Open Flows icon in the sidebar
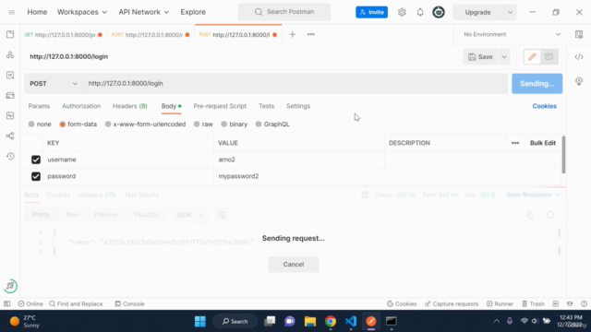 coord(10,136)
